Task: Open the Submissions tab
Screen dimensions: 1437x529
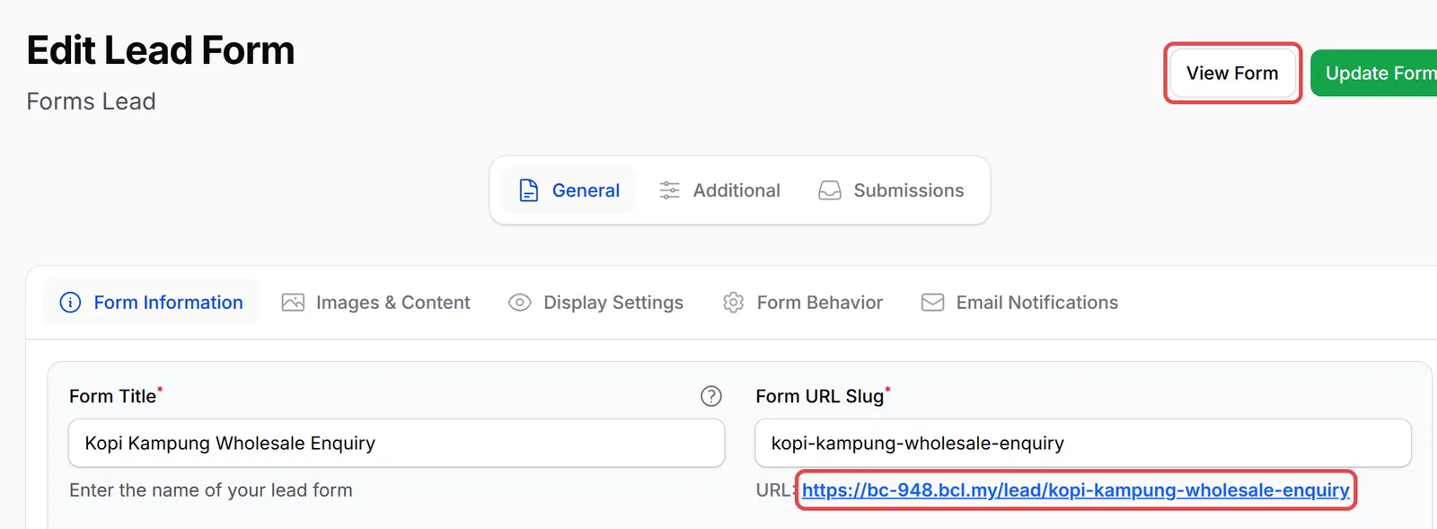Action: (x=891, y=190)
